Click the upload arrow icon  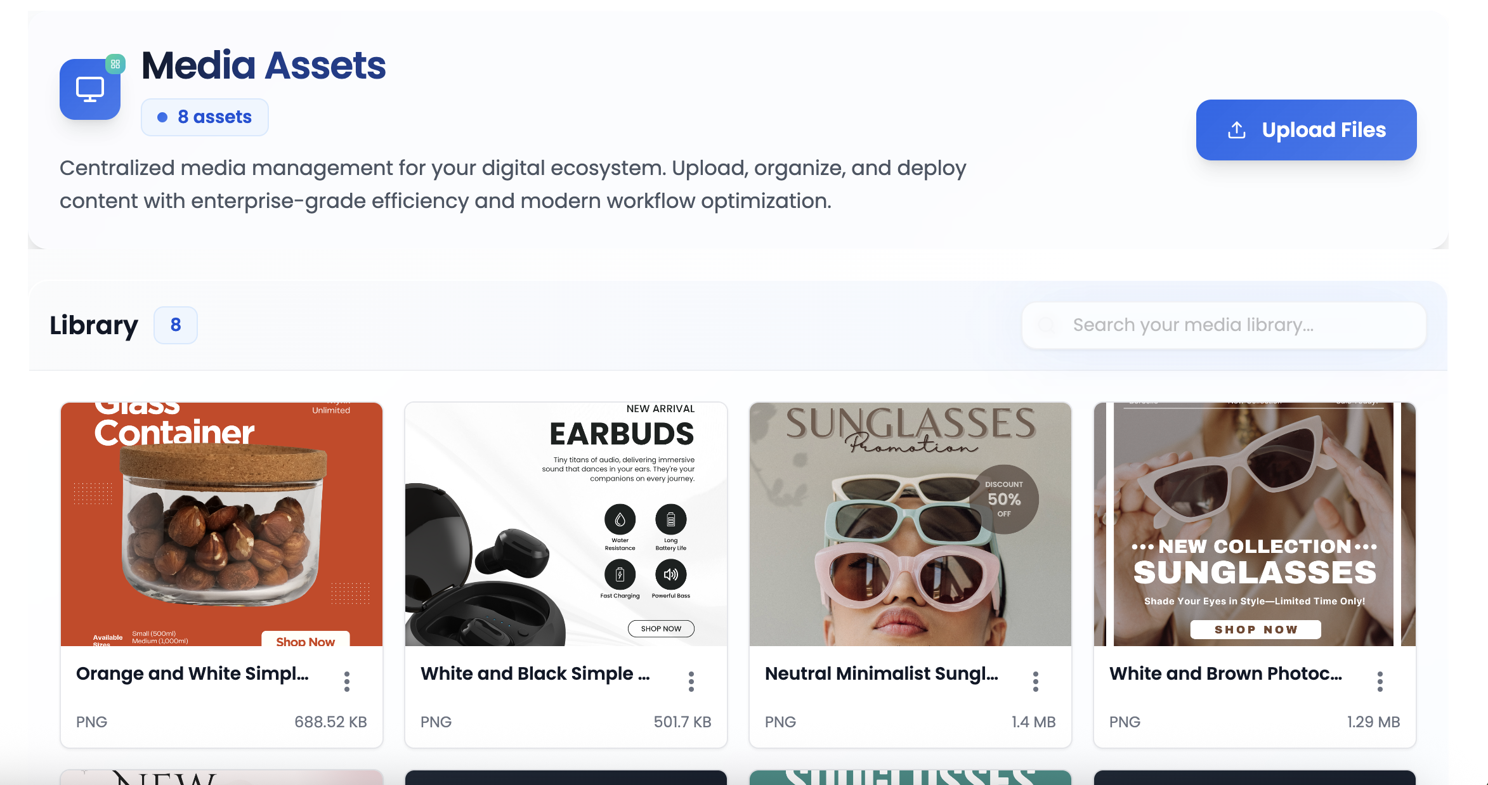click(1236, 130)
